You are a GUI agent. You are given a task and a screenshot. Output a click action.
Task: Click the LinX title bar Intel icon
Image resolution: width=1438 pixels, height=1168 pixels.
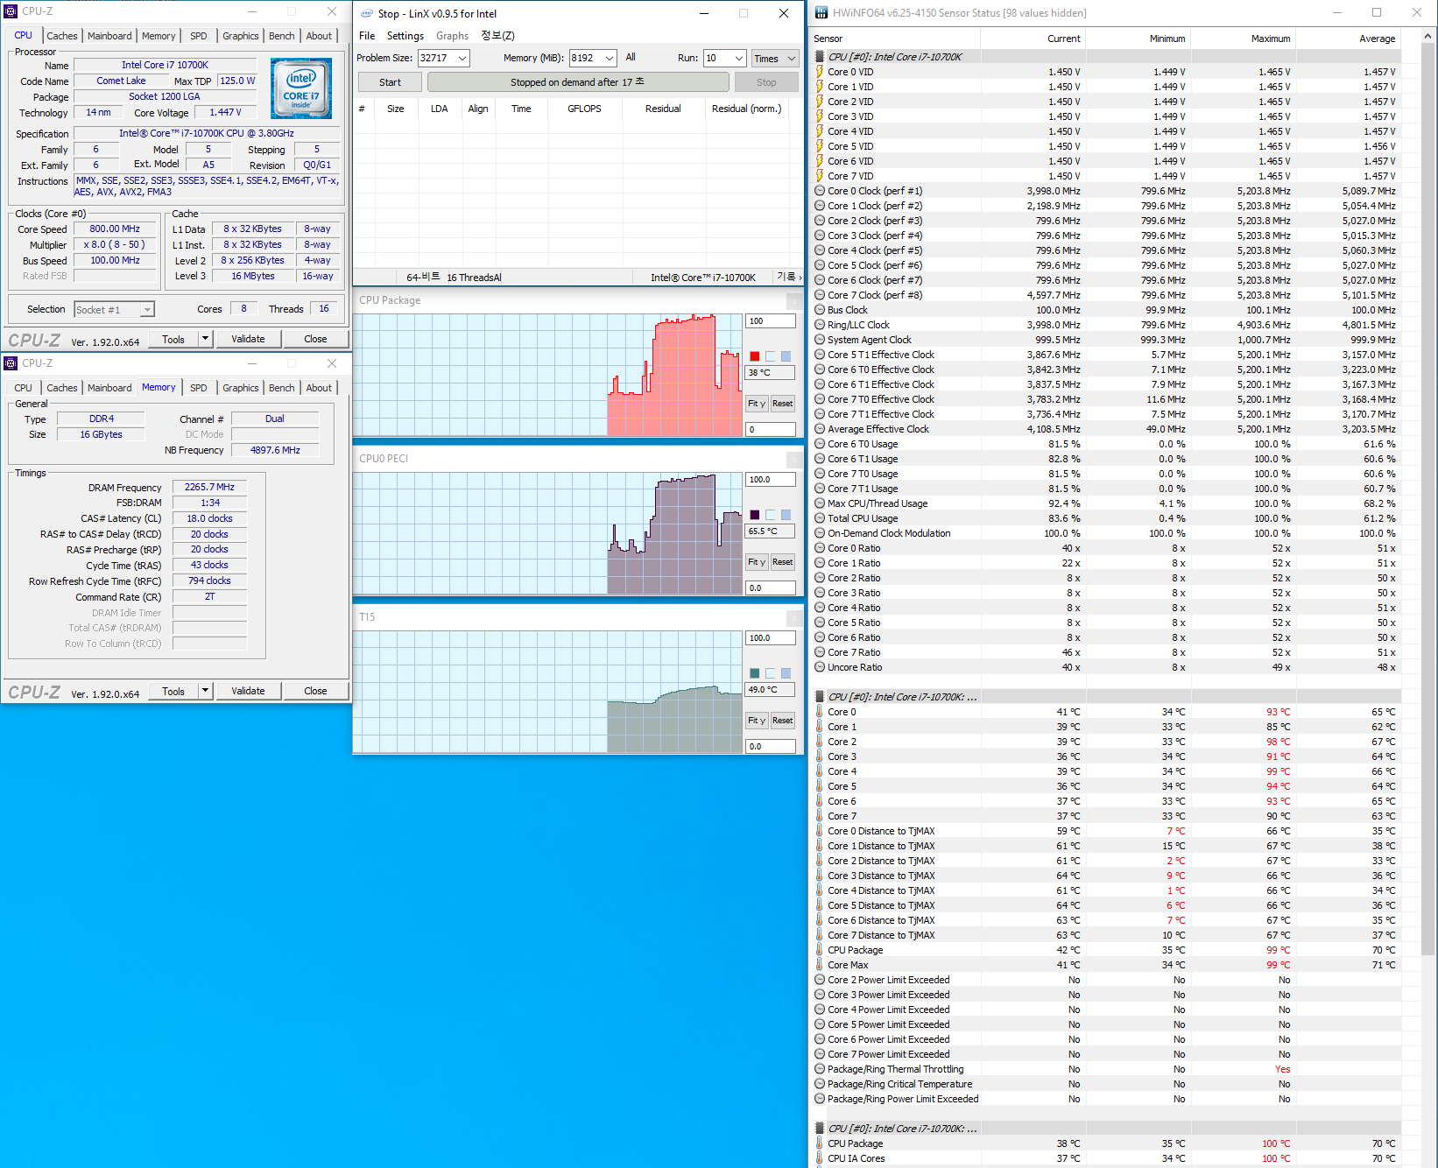coord(367,14)
